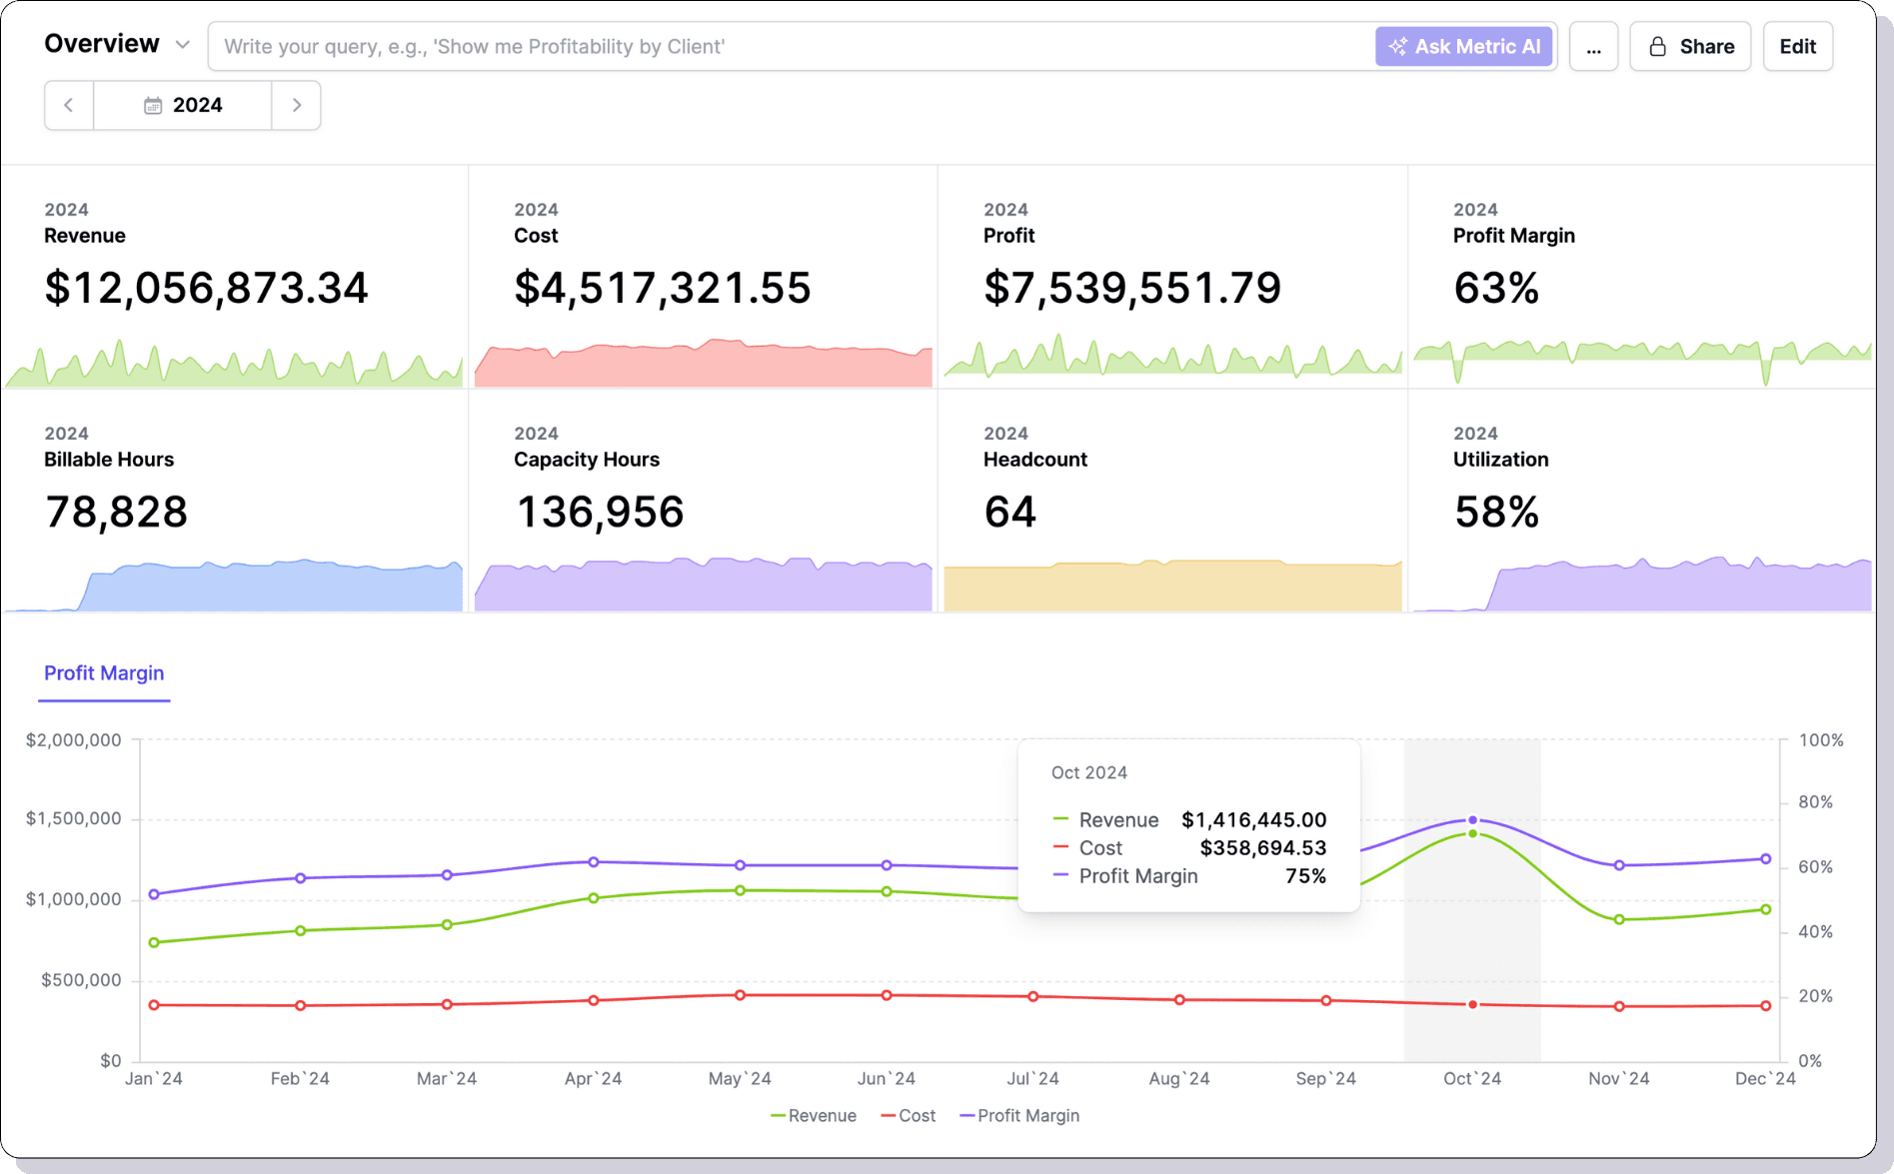Click the Capacity Hours 136,956 value
Viewport: 1894px width, 1174px height.
coord(600,512)
